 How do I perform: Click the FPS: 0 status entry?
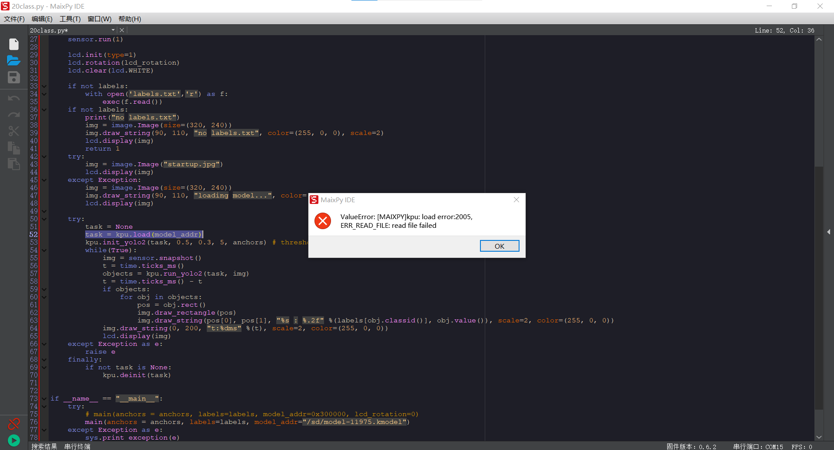802,447
